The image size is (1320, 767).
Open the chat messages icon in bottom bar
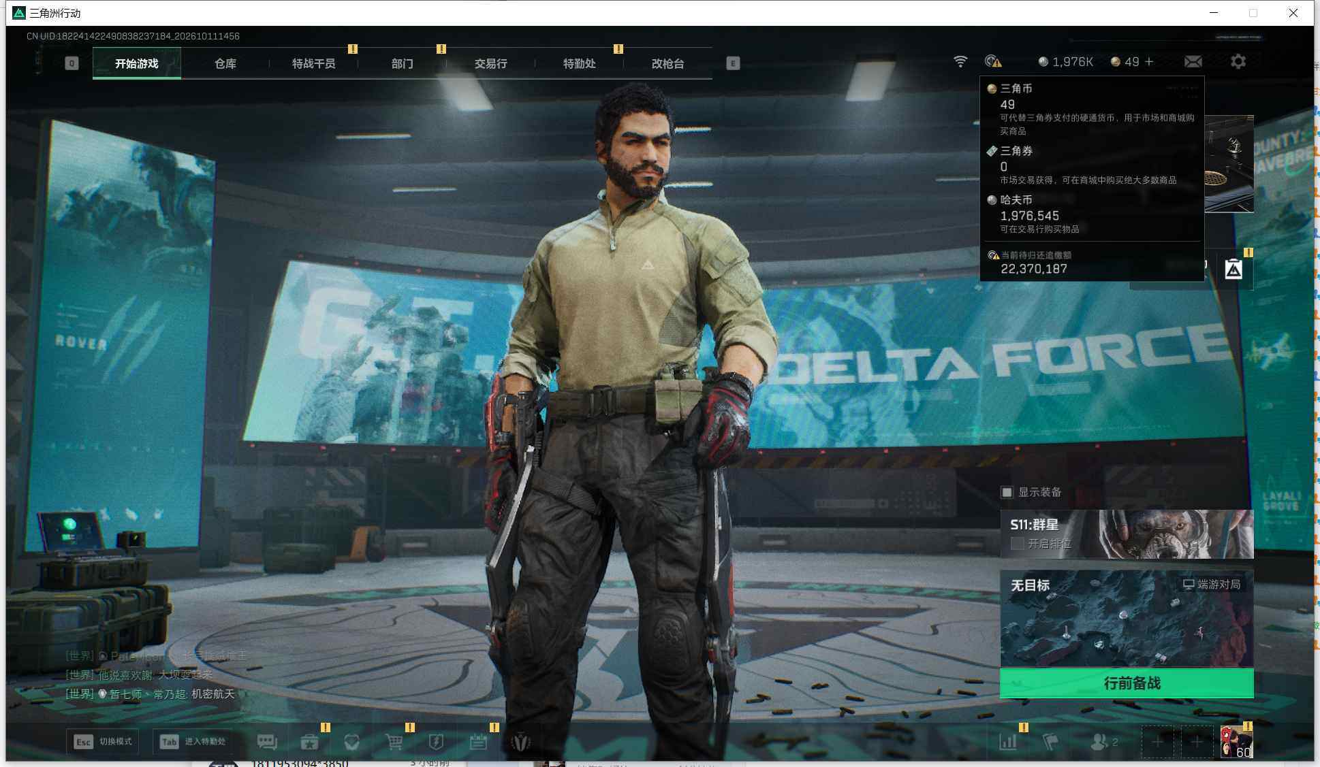pos(267,742)
